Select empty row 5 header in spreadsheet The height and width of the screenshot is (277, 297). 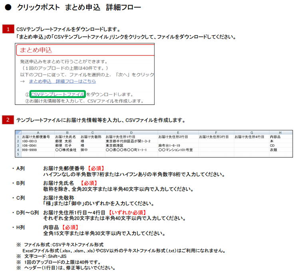coord(18,154)
